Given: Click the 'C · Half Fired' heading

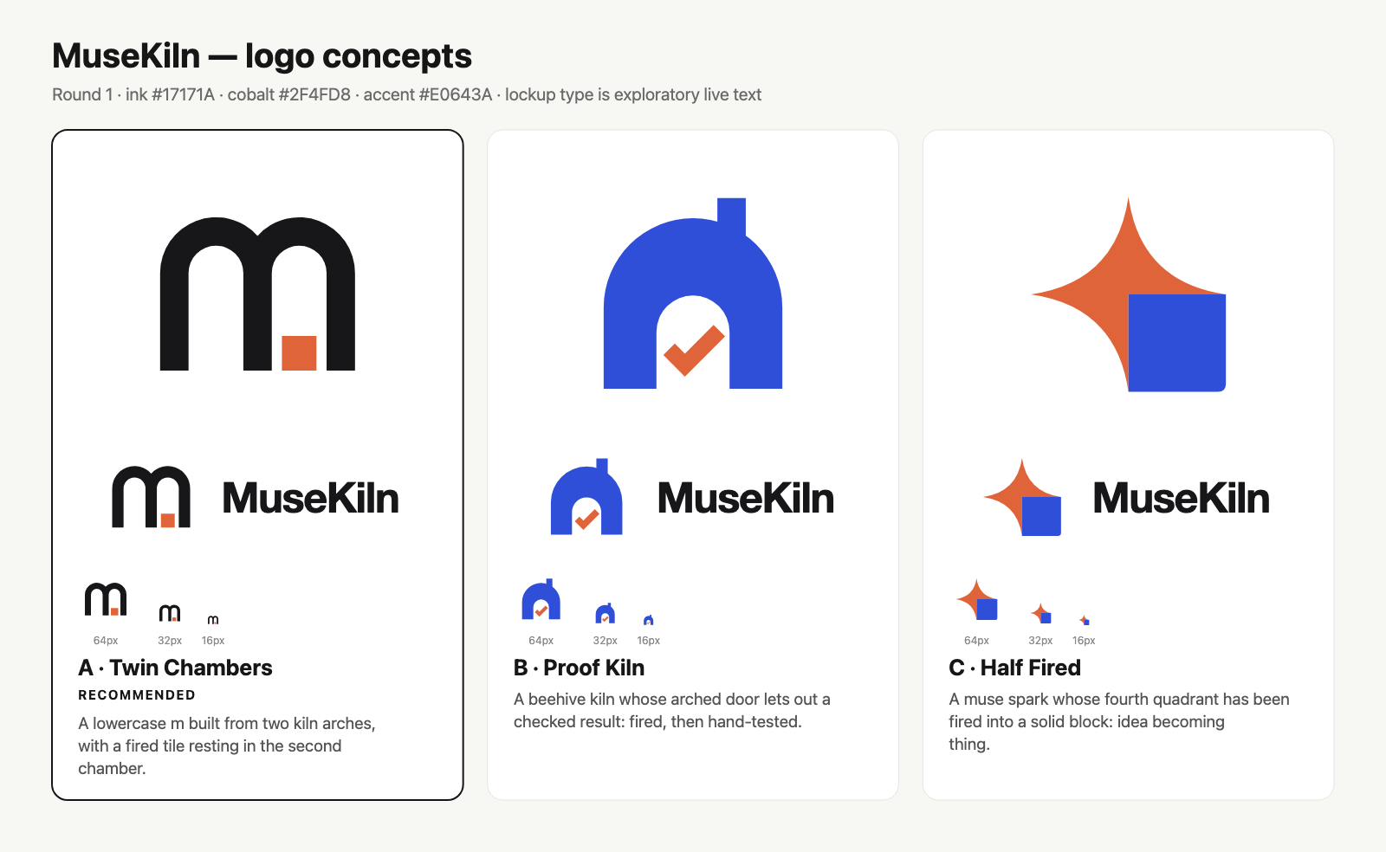Looking at the screenshot, I should pos(1014,668).
